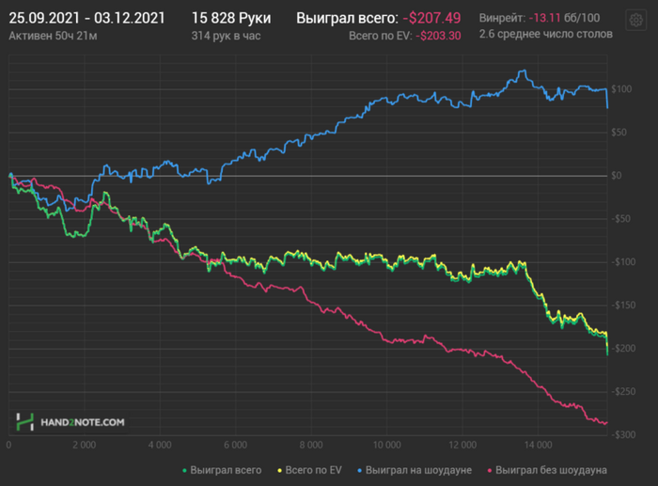Click the '15 828 Руки' hands count
This screenshot has width=658, height=486.
click(231, 18)
